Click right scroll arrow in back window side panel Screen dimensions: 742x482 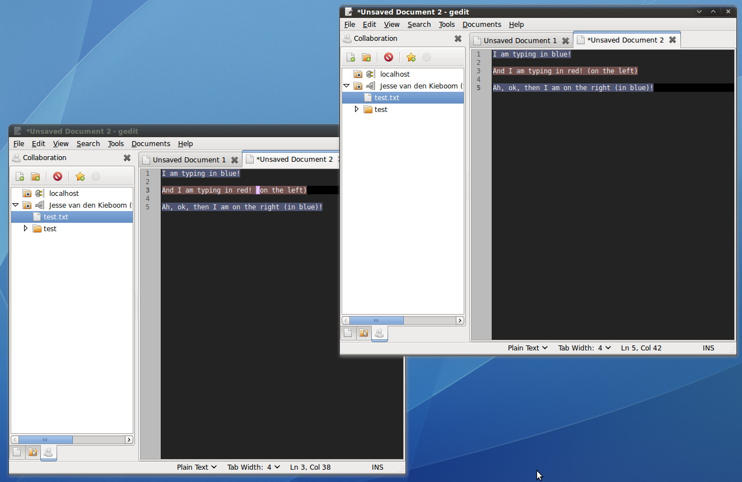129,440
